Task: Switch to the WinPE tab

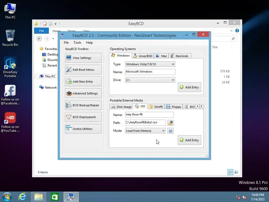Action: tap(156, 107)
